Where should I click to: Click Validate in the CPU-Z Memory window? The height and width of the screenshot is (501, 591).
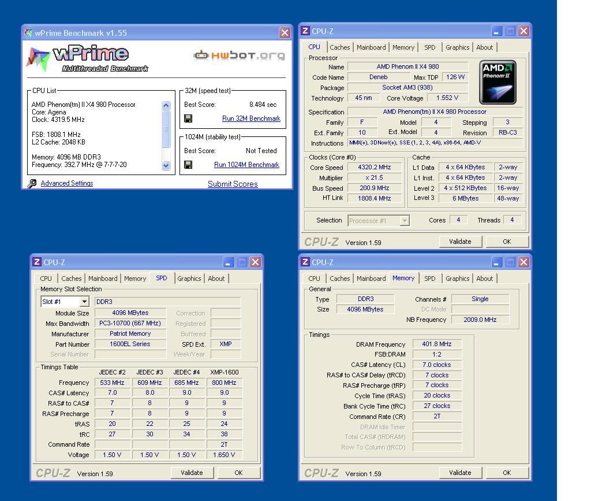460,473
